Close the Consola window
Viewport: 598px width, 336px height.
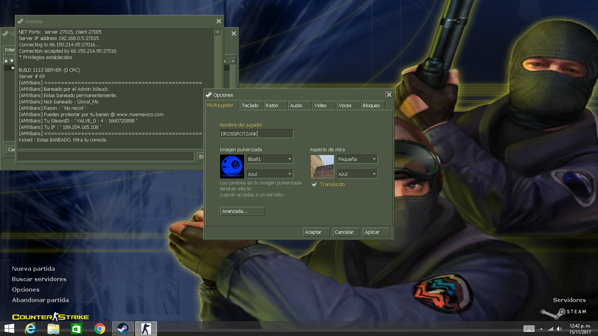click(219, 21)
